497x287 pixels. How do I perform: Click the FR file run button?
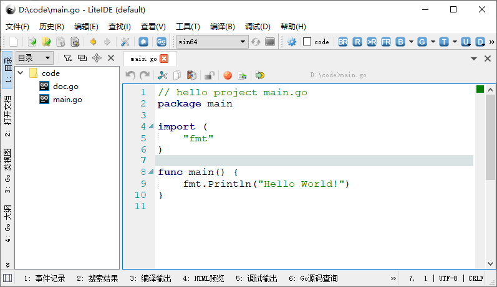pyautogui.click(x=386, y=42)
